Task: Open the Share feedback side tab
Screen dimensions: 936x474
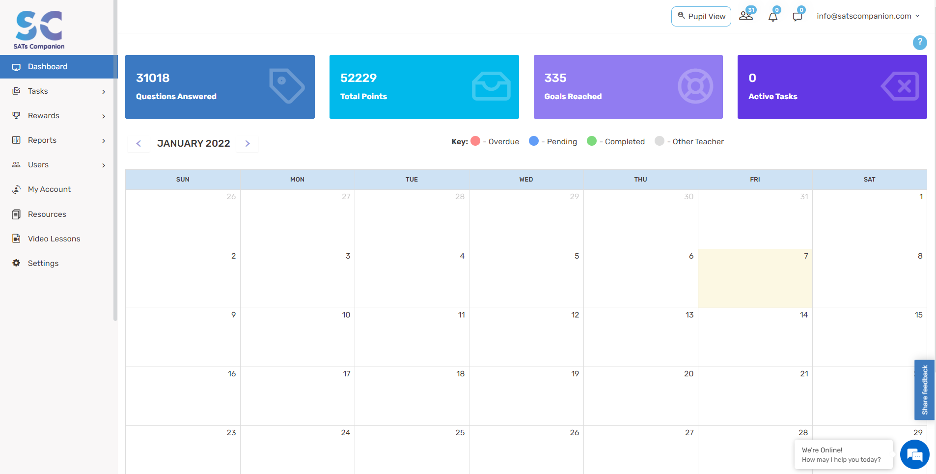Action: click(x=924, y=390)
